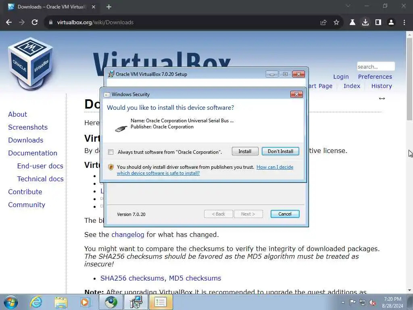Open the Login link
This screenshot has height=310, width=413.
341,77
